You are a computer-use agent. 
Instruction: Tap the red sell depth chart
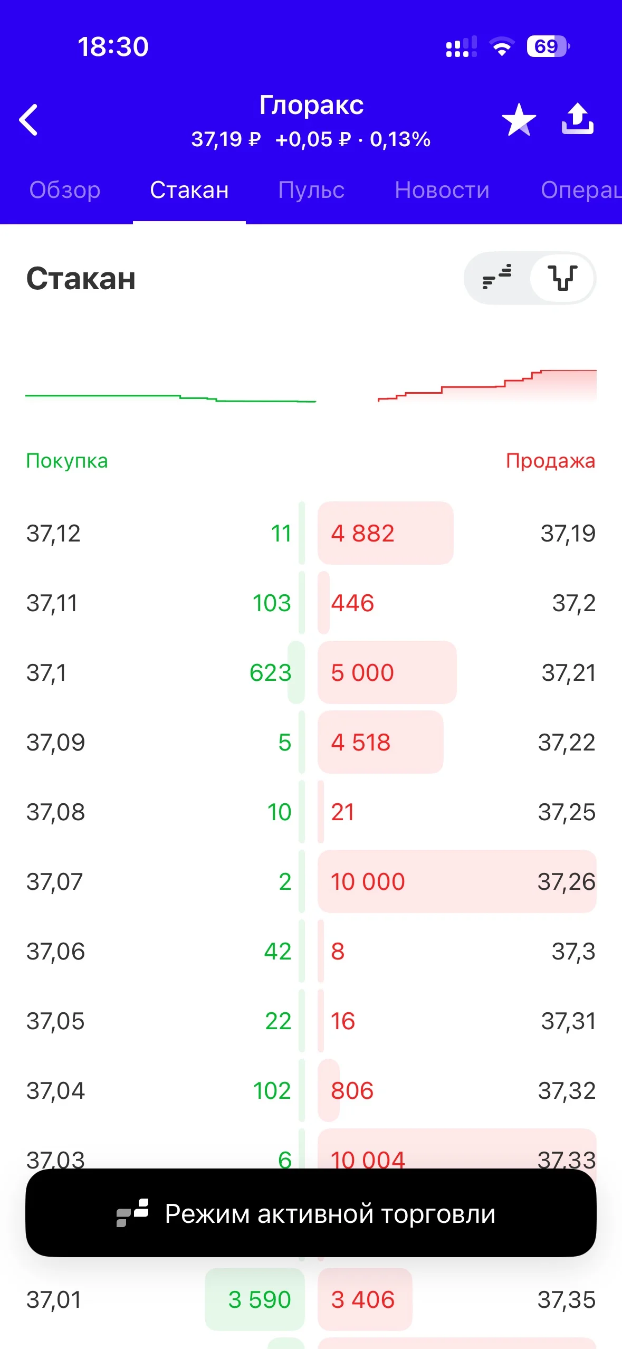(x=487, y=386)
